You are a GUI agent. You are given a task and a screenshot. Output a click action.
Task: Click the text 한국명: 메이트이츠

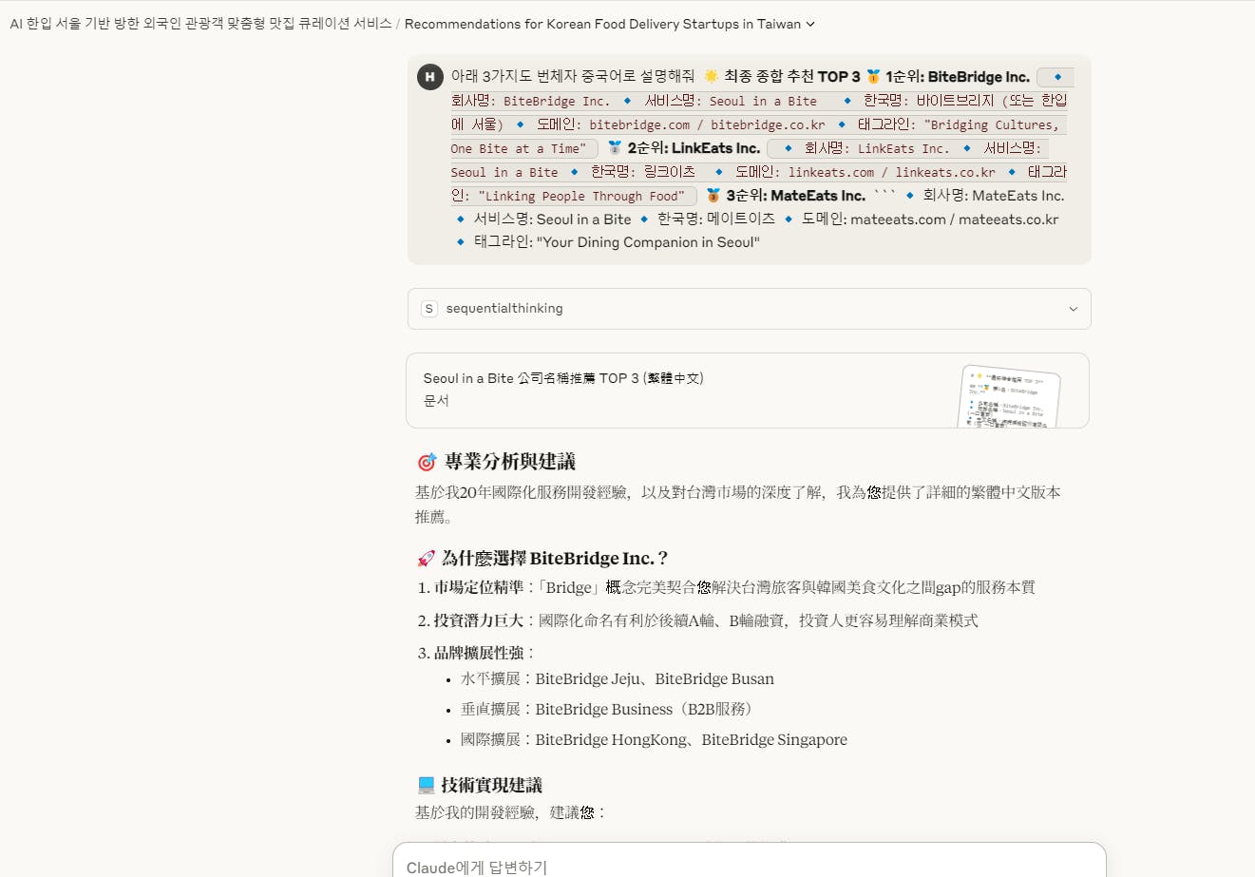(x=716, y=219)
